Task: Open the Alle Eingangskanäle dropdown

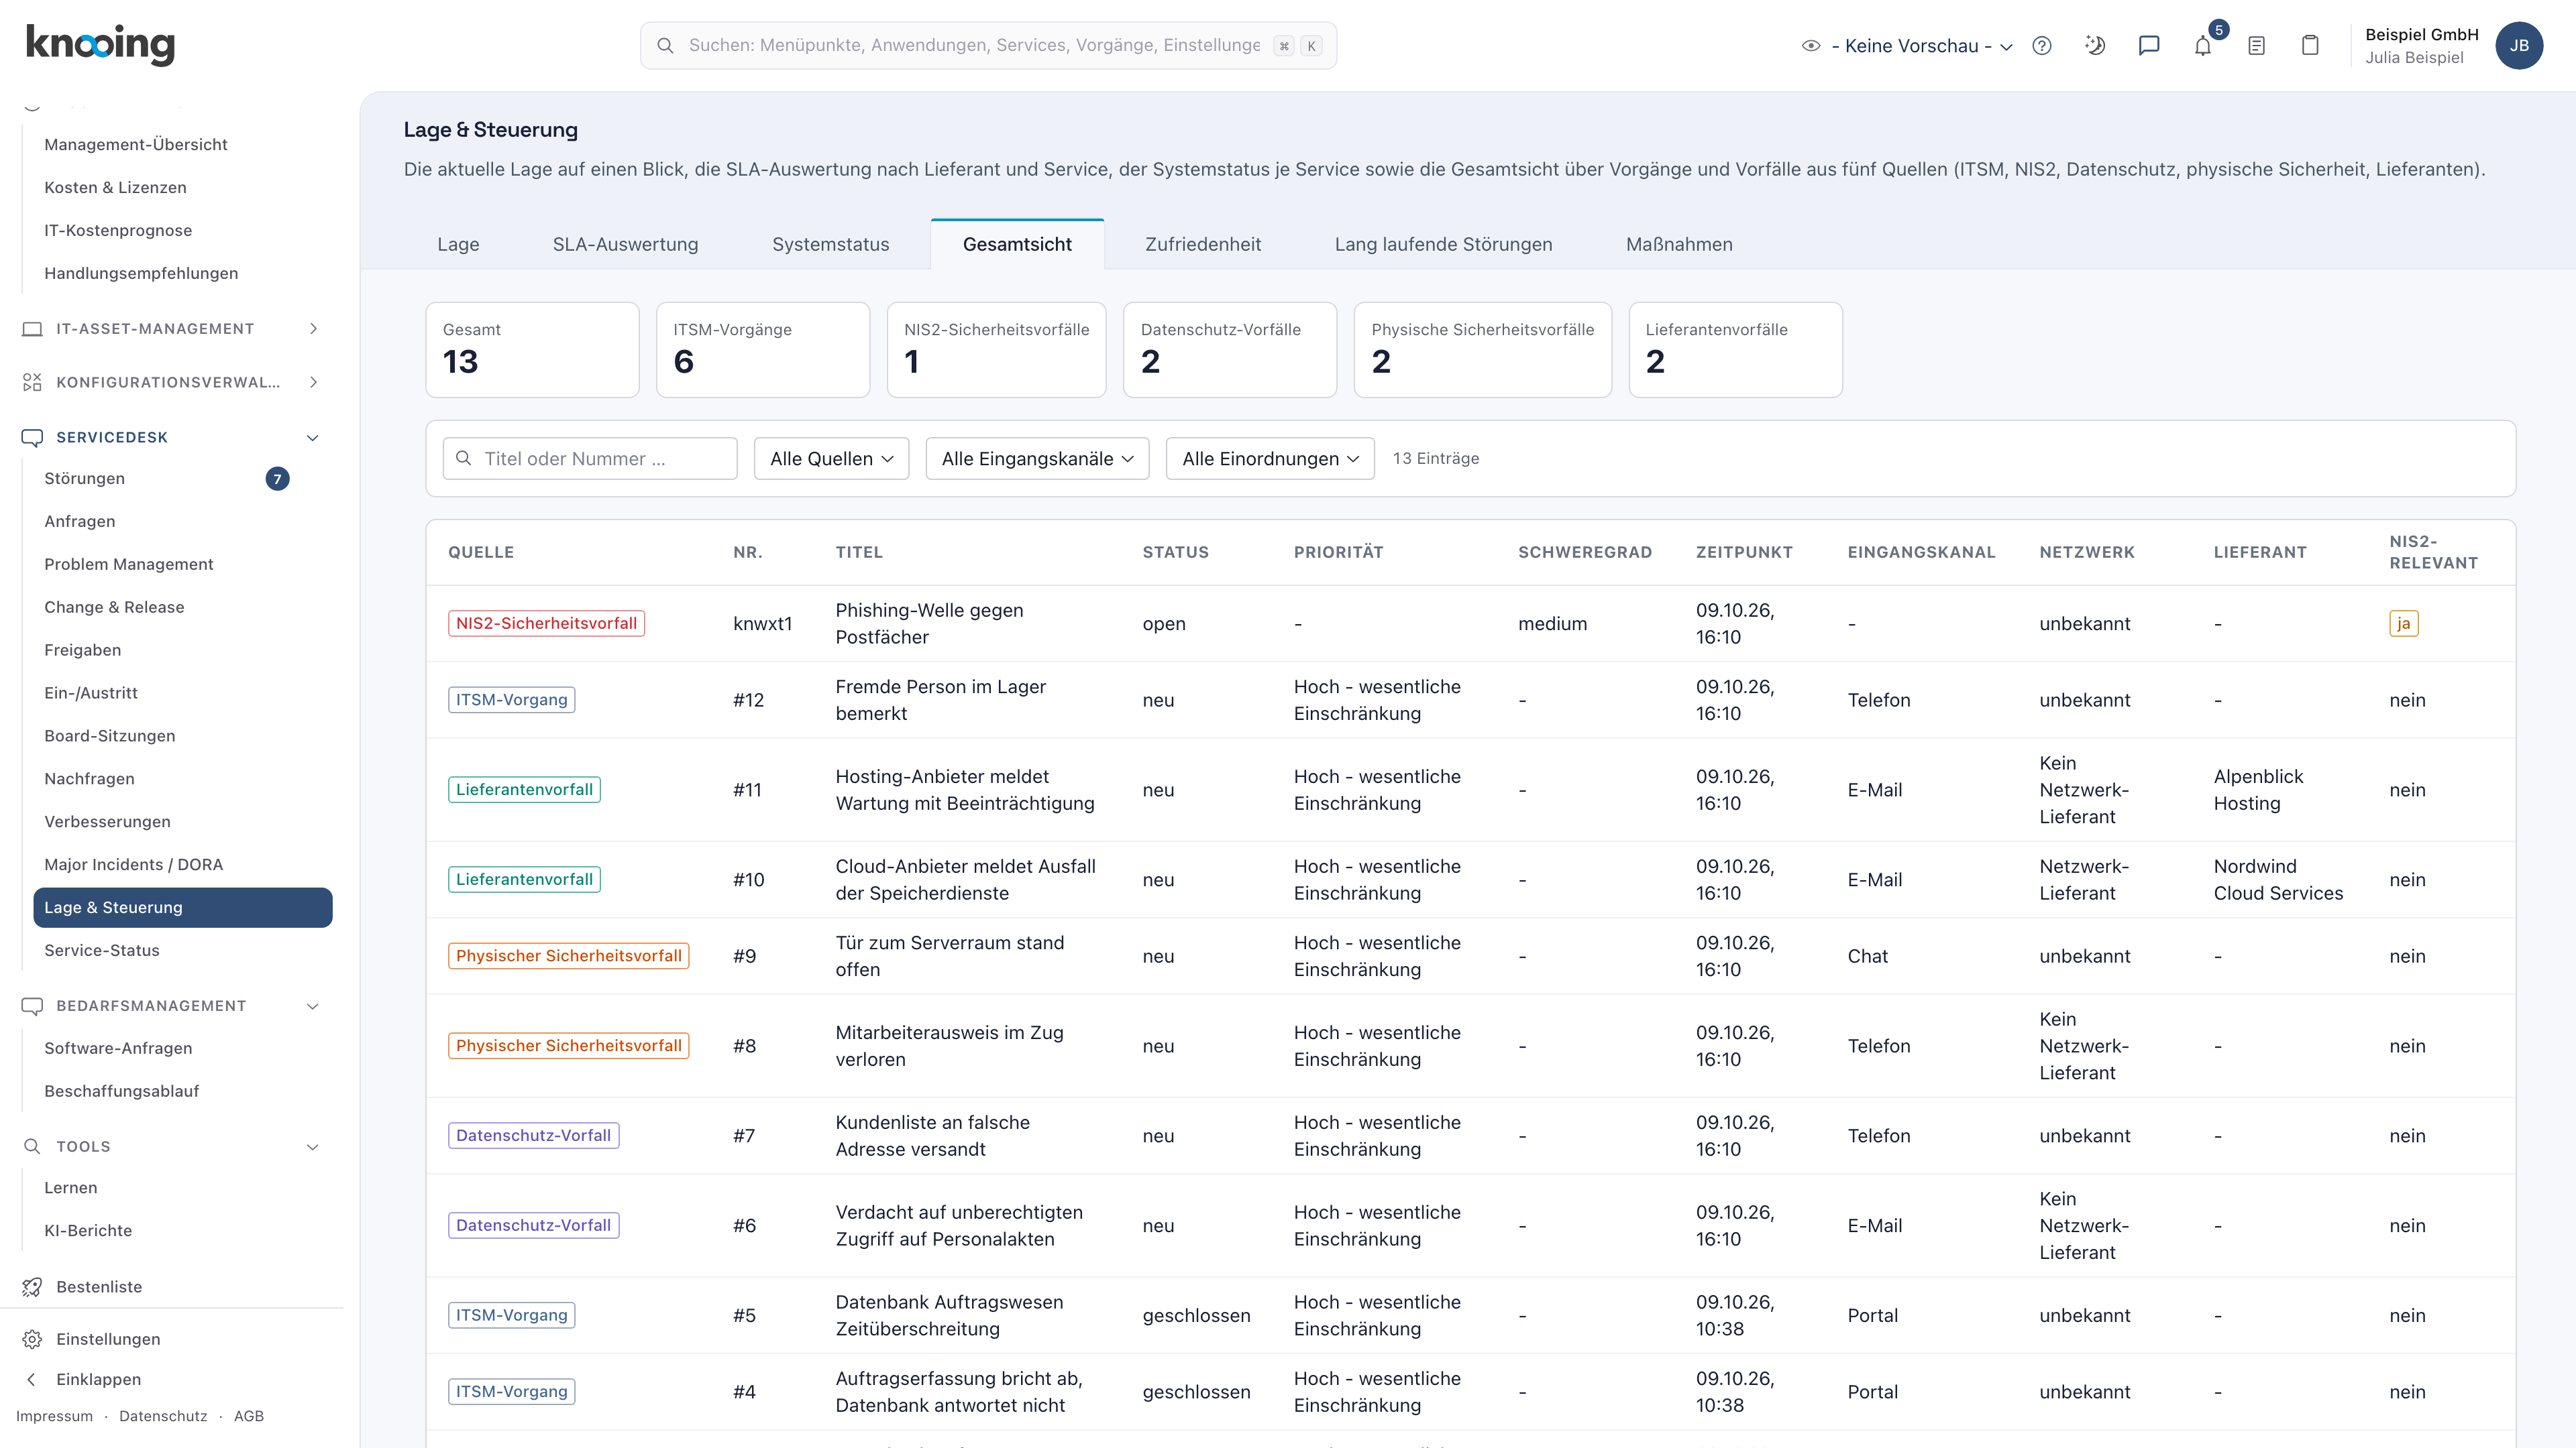Action: coord(1037,459)
